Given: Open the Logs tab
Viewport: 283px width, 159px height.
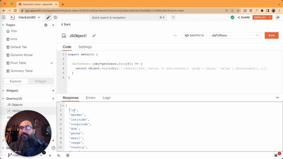Looking at the screenshot, I should coord(107,98).
